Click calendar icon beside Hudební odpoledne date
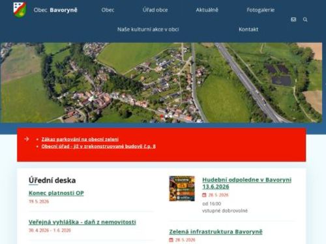 click(204, 195)
